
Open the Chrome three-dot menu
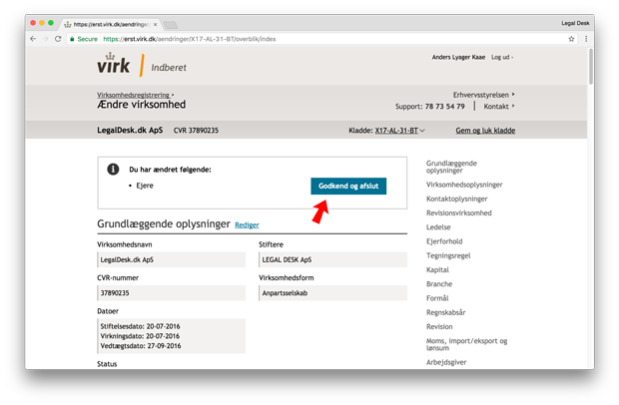586,39
